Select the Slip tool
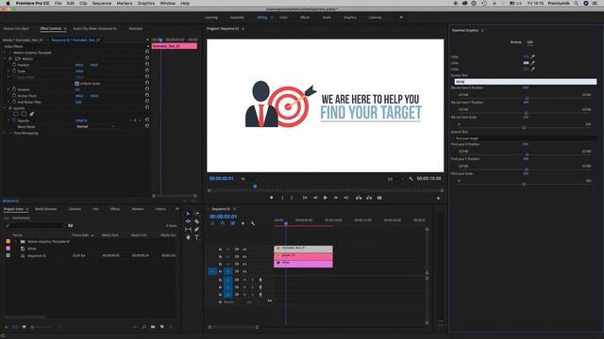This screenshot has height=339, width=604. click(188, 230)
